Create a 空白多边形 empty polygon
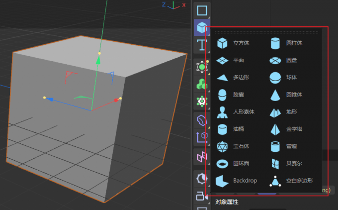Image resolution: width=338 pixels, height=210 pixels. 291,181
